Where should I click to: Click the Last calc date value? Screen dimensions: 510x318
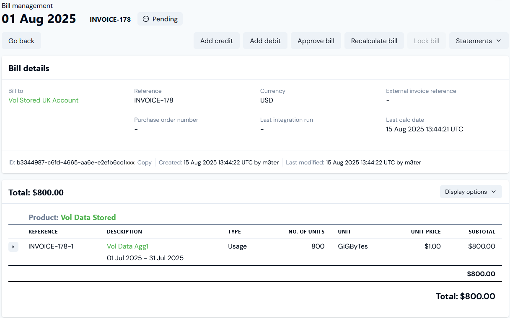[x=425, y=129]
